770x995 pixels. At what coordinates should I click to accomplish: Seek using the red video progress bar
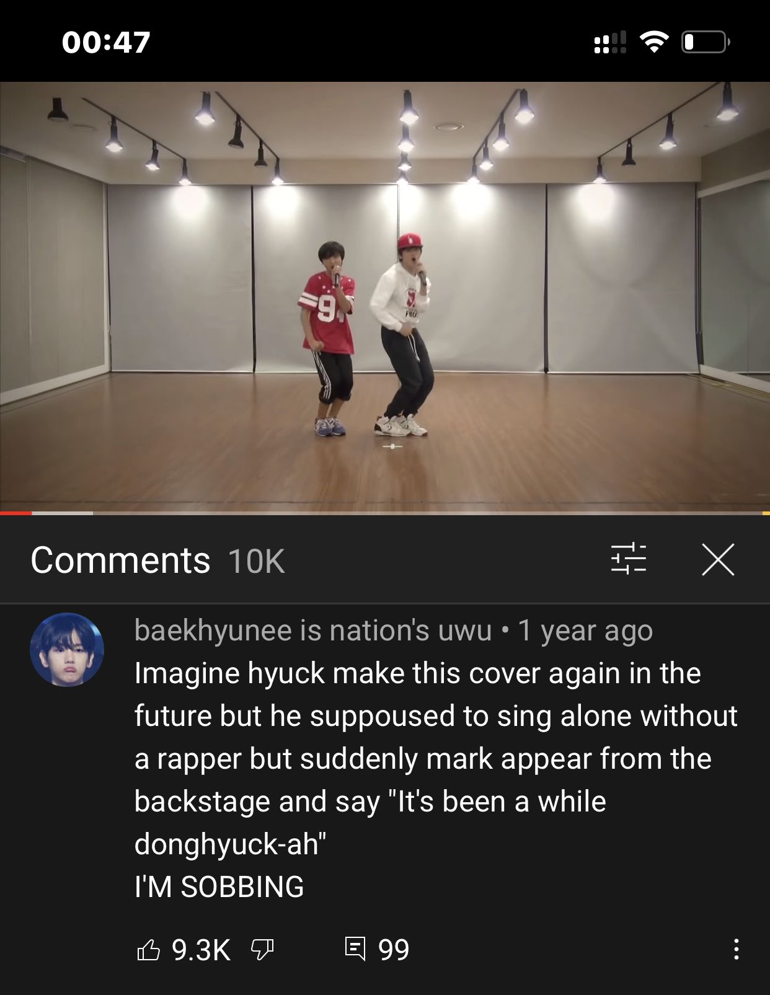[385, 513]
